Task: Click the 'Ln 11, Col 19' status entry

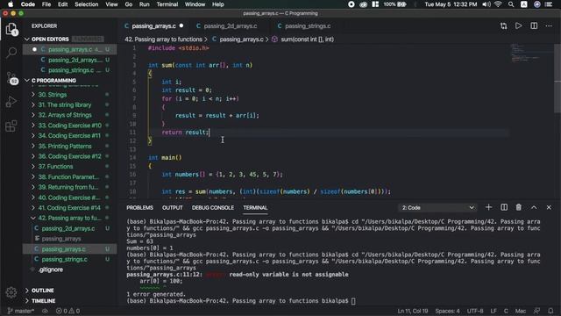Action: point(413,311)
